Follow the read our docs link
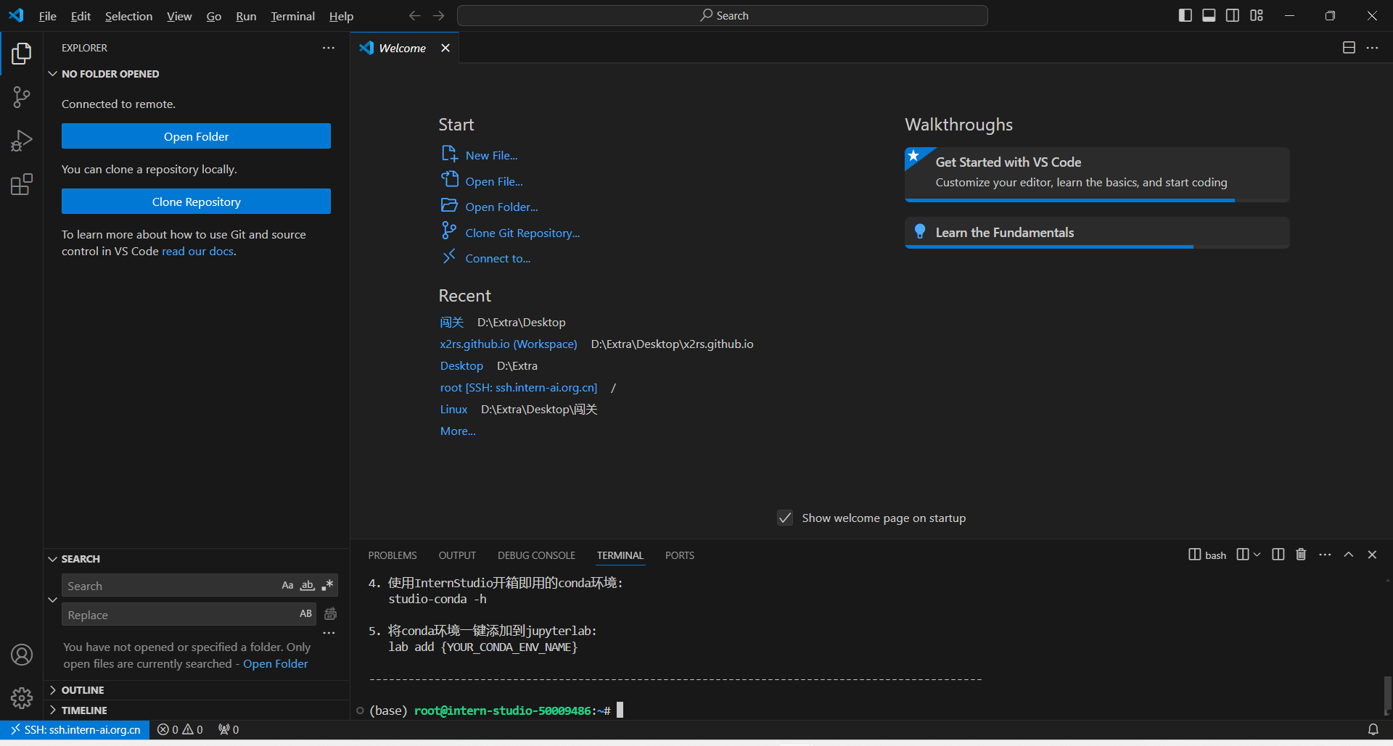This screenshot has width=1393, height=746. click(x=197, y=251)
